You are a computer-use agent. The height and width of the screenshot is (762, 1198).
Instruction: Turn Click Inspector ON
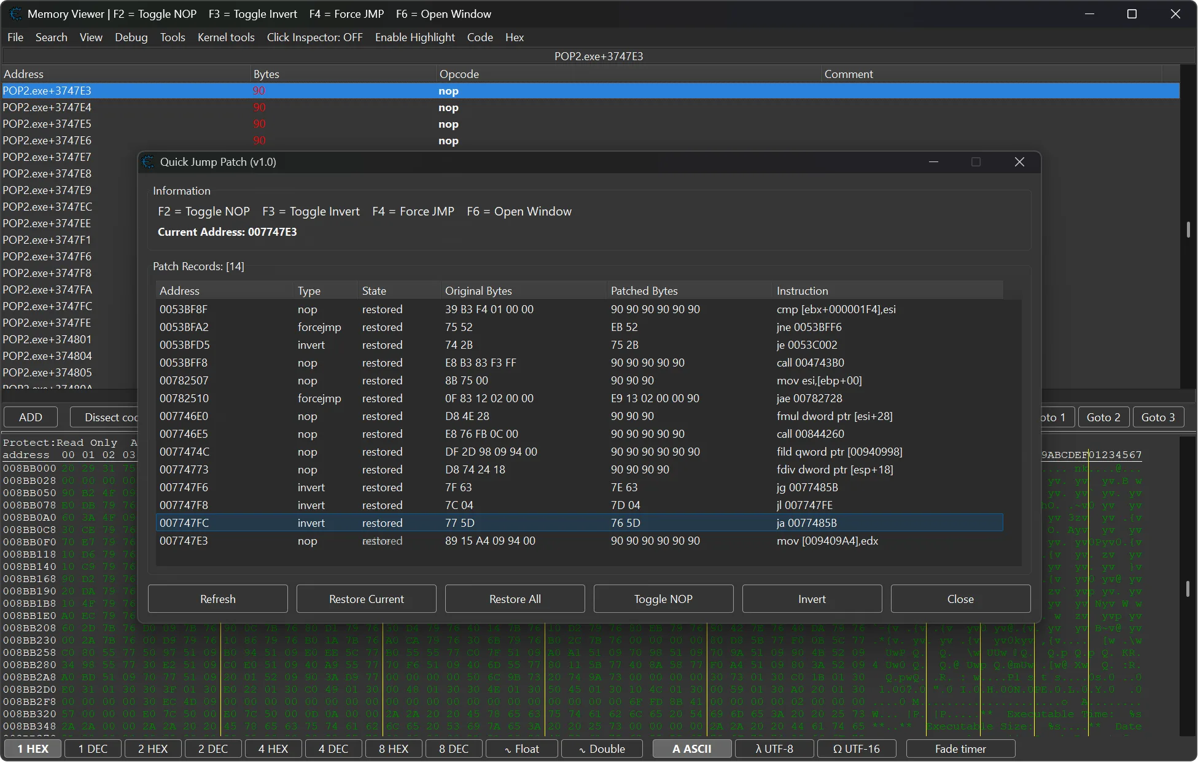click(314, 37)
